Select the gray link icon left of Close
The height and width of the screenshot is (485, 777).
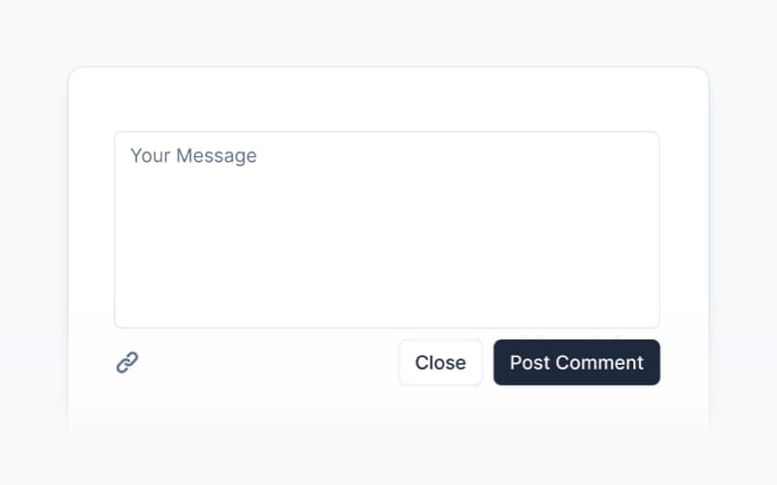coord(127,363)
